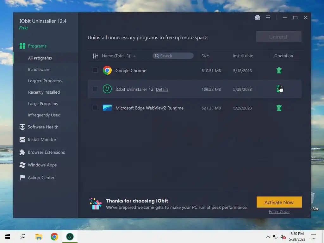This screenshot has height=243, width=324.
Task: Open the network tray icon
Action: coord(276,237)
